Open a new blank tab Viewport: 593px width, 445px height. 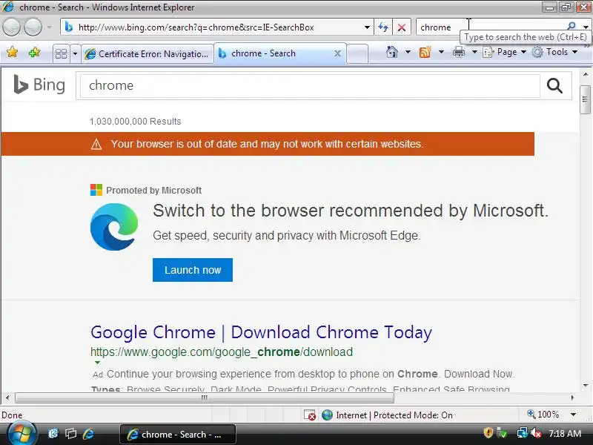tap(357, 53)
